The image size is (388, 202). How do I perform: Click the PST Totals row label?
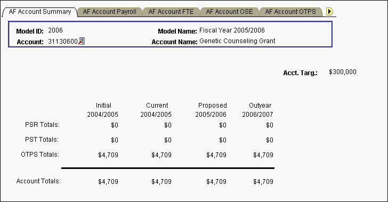[x=42, y=140]
